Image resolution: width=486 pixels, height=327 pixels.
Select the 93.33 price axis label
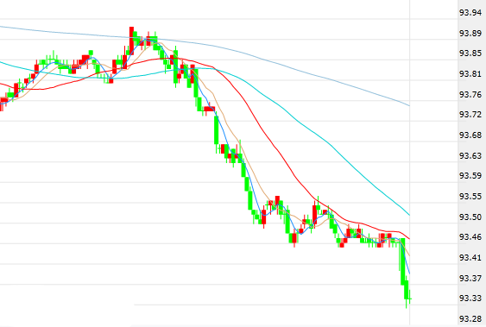pos(470,299)
